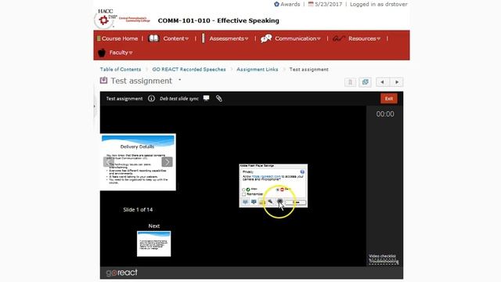Click the Next slide preview thumbnail
501x282 pixels.
(154, 244)
